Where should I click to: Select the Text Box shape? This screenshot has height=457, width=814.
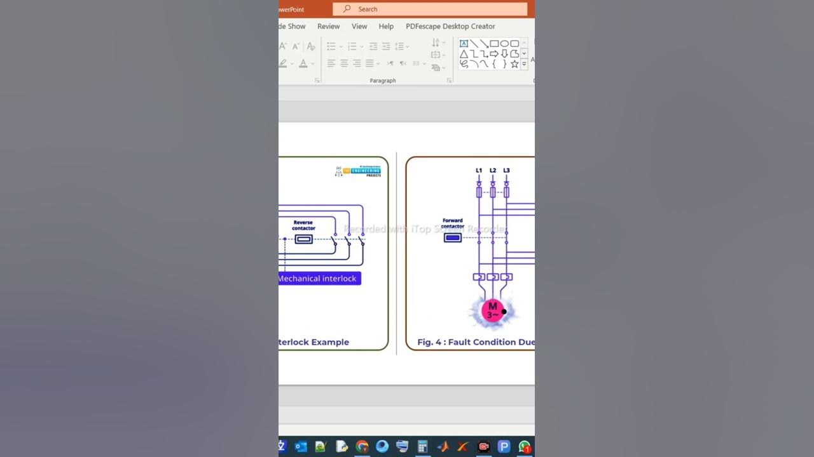(x=464, y=44)
